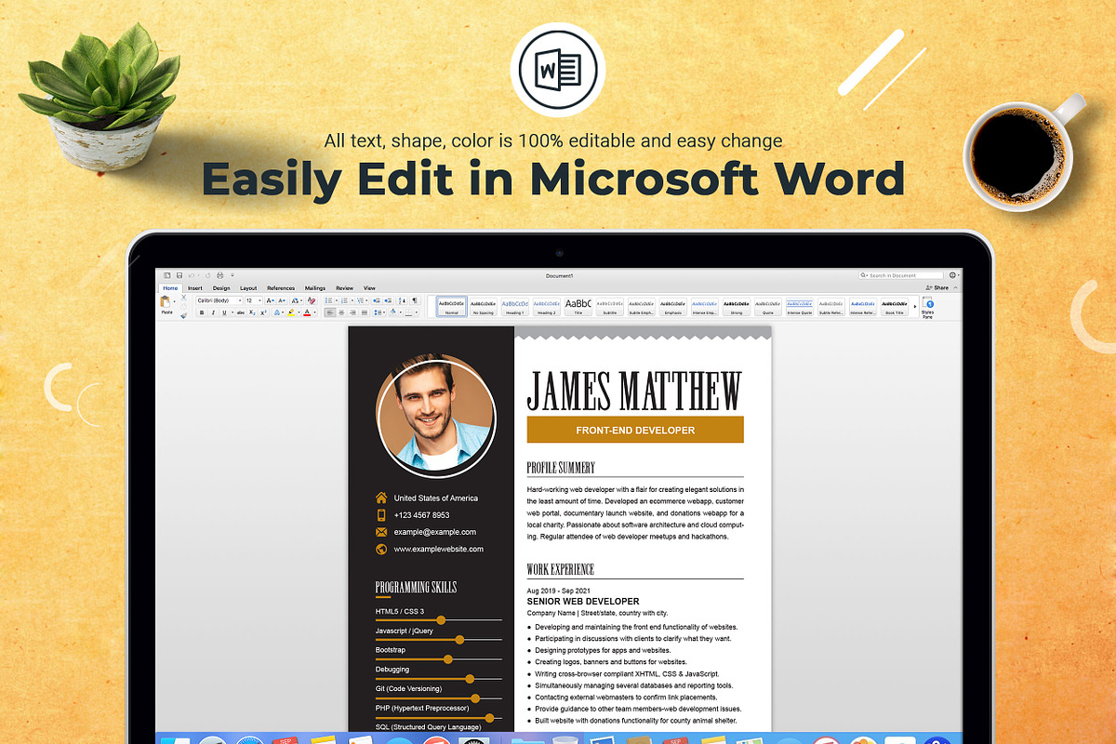Open the font size 12 dropdown
The height and width of the screenshot is (744, 1116).
click(254, 300)
